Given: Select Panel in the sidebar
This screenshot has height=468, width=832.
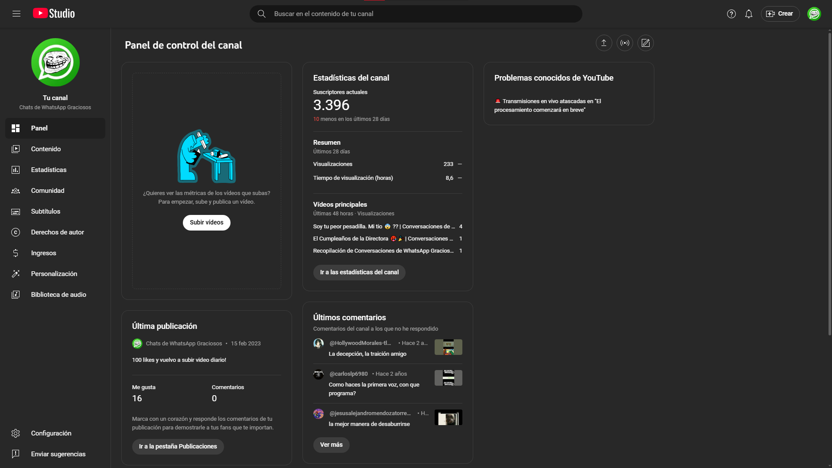Looking at the screenshot, I should tap(55, 128).
